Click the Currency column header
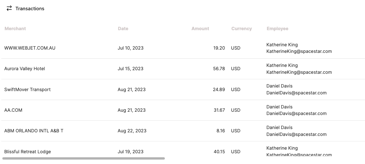This screenshot has height=164, width=365. [x=242, y=29]
